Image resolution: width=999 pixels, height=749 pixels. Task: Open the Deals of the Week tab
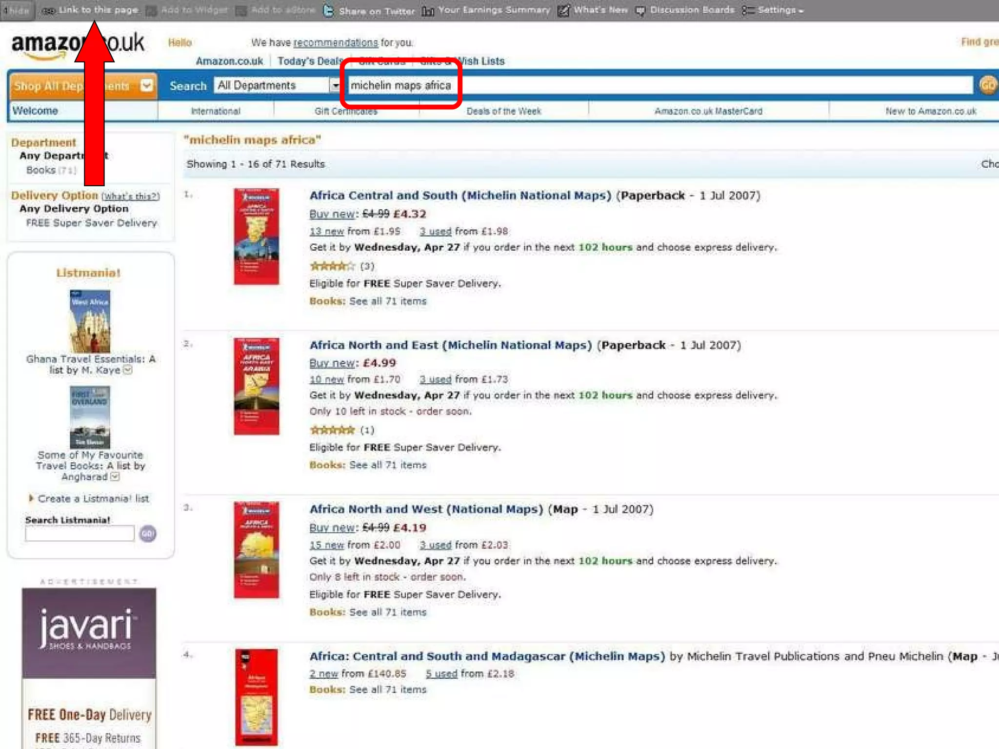(503, 111)
